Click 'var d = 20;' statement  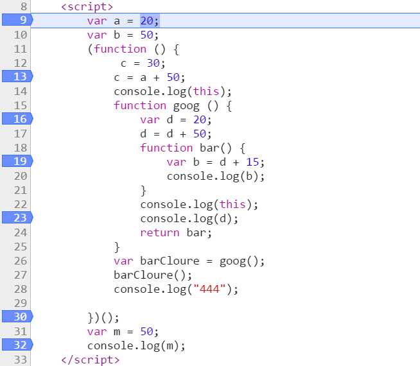click(176, 119)
